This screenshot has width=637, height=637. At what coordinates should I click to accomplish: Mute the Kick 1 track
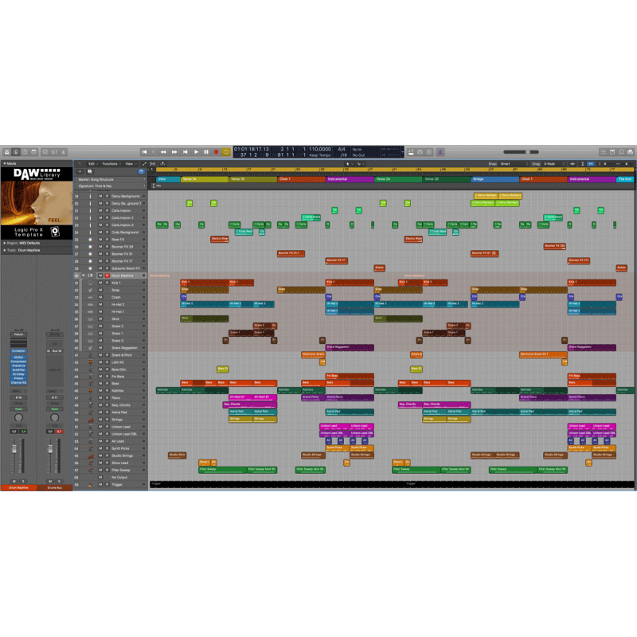[x=100, y=283]
